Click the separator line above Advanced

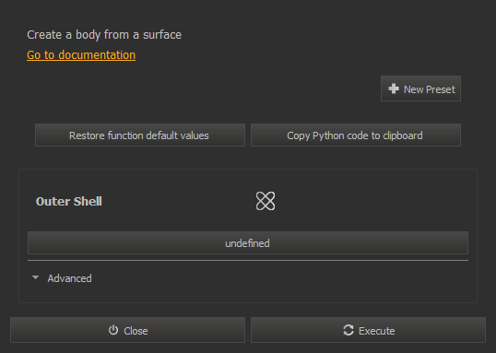248,260
